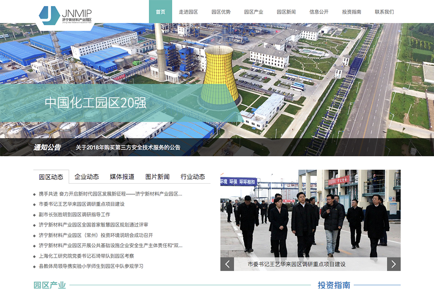Image resolution: width=434 pixels, height=289 pixels.
Task: Open 信息公开 from the navigation bar
Action: [x=319, y=12]
